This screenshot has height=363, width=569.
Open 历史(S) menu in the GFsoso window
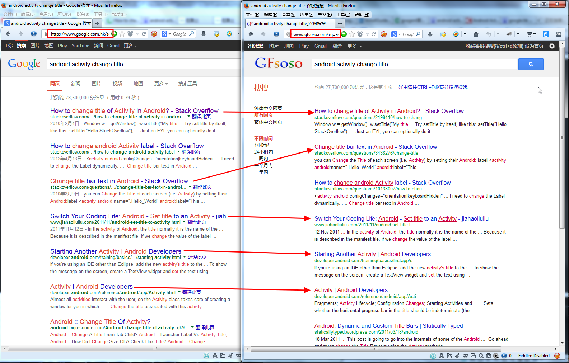pyautogui.click(x=307, y=15)
